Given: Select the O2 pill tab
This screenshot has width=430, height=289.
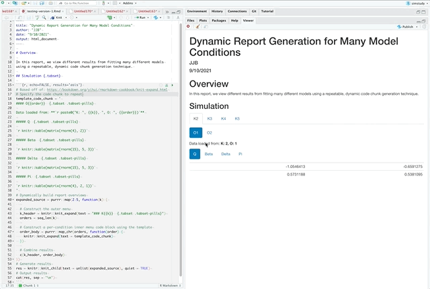Looking at the screenshot, I should [x=209, y=132].
